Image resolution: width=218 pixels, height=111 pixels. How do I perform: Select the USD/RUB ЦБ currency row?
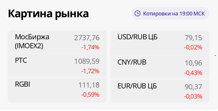160,43
